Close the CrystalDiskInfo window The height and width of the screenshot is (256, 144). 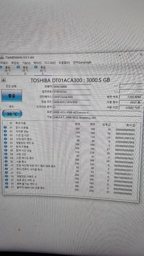pos(141,54)
